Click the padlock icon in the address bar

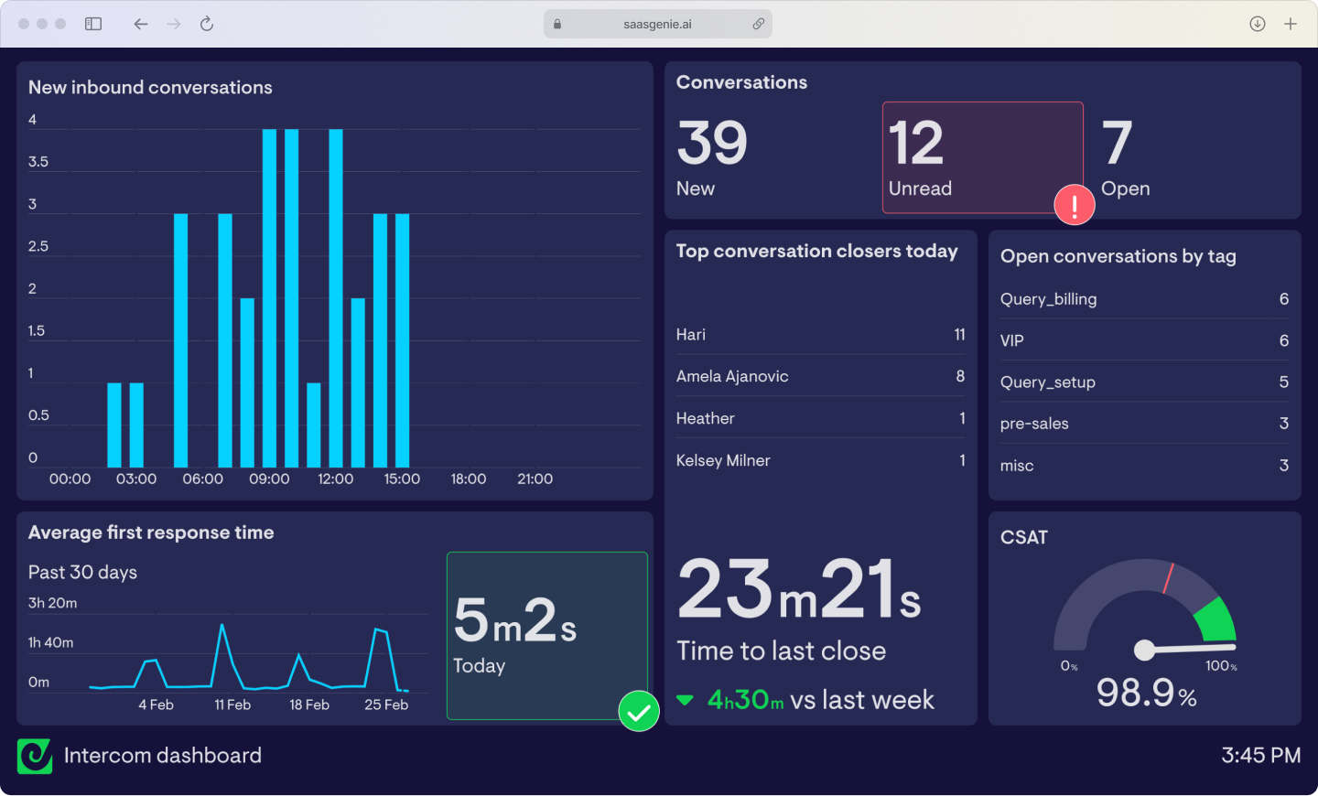[556, 24]
